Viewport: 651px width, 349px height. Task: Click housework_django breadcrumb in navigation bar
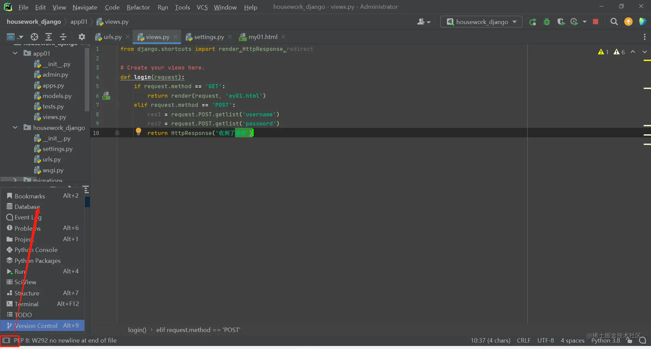(x=34, y=22)
